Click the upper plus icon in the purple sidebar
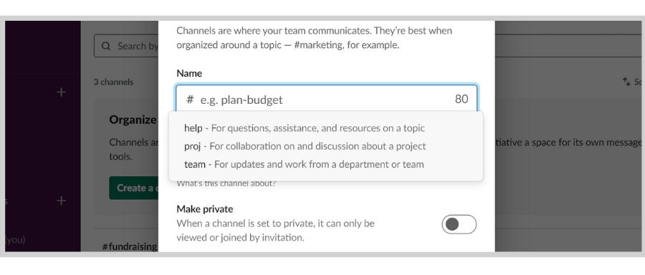Viewport: 645px width, 275px height. tap(62, 92)
